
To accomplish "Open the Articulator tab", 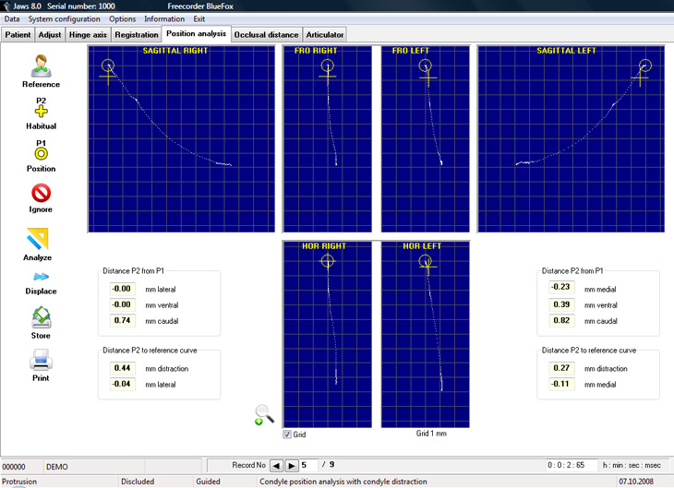I will [324, 35].
